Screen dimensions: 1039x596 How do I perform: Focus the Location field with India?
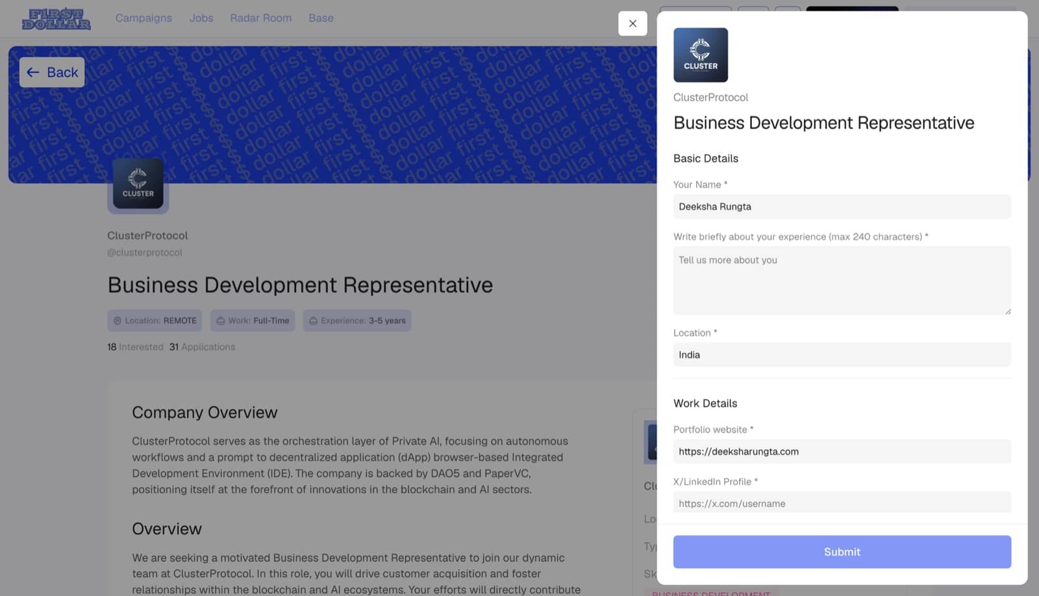click(x=842, y=354)
